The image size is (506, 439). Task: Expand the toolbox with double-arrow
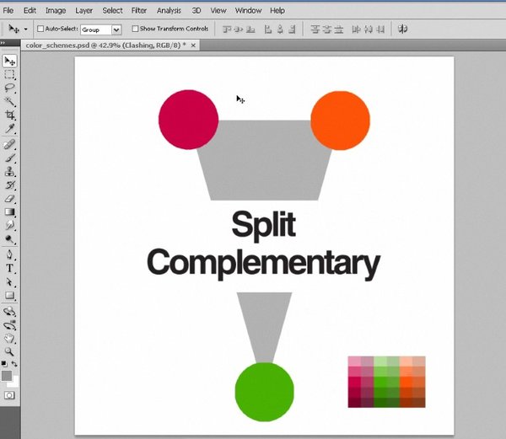pyautogui.click(x=3, y=42)
